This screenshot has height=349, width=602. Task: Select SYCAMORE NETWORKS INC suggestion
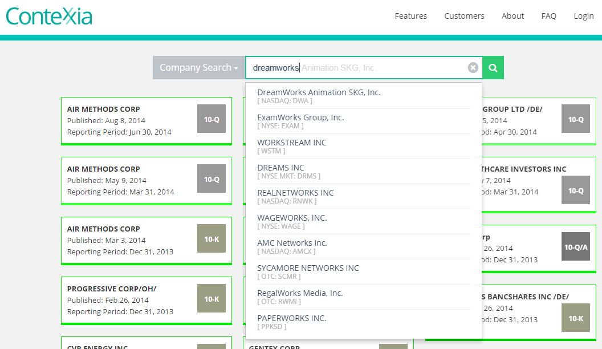(364, 272)
